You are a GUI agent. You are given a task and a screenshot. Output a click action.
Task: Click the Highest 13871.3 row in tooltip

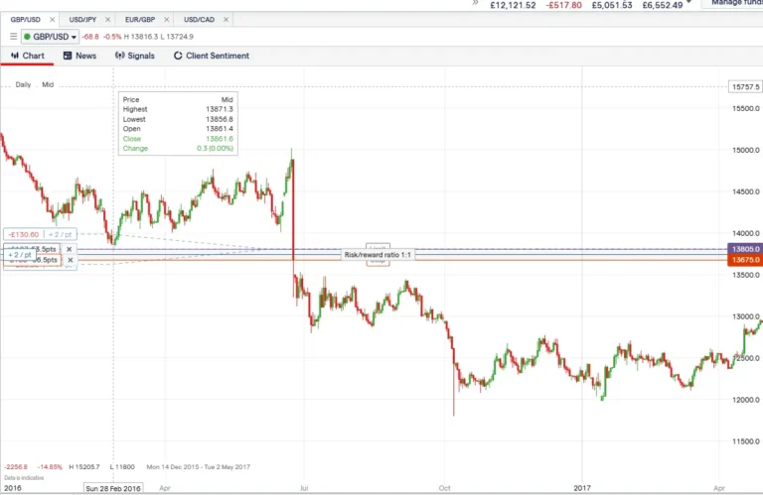(x=178, y=109)
